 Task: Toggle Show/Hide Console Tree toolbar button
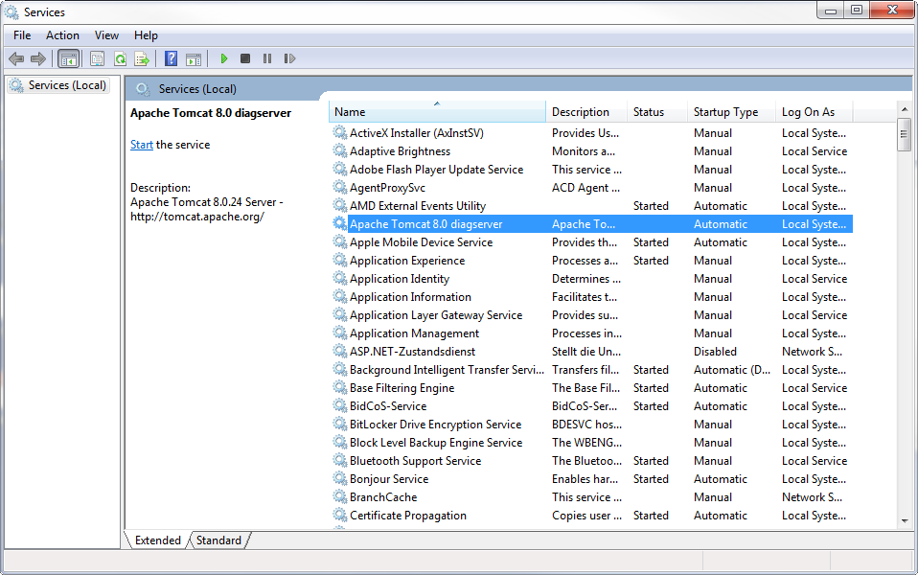tap(68, 58)
